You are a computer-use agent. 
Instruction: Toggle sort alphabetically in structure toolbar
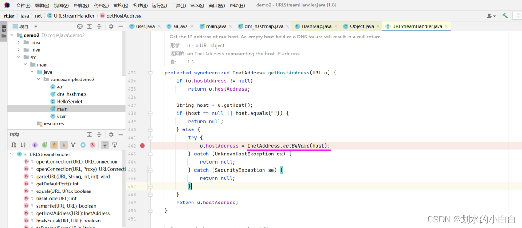(23, 145)
